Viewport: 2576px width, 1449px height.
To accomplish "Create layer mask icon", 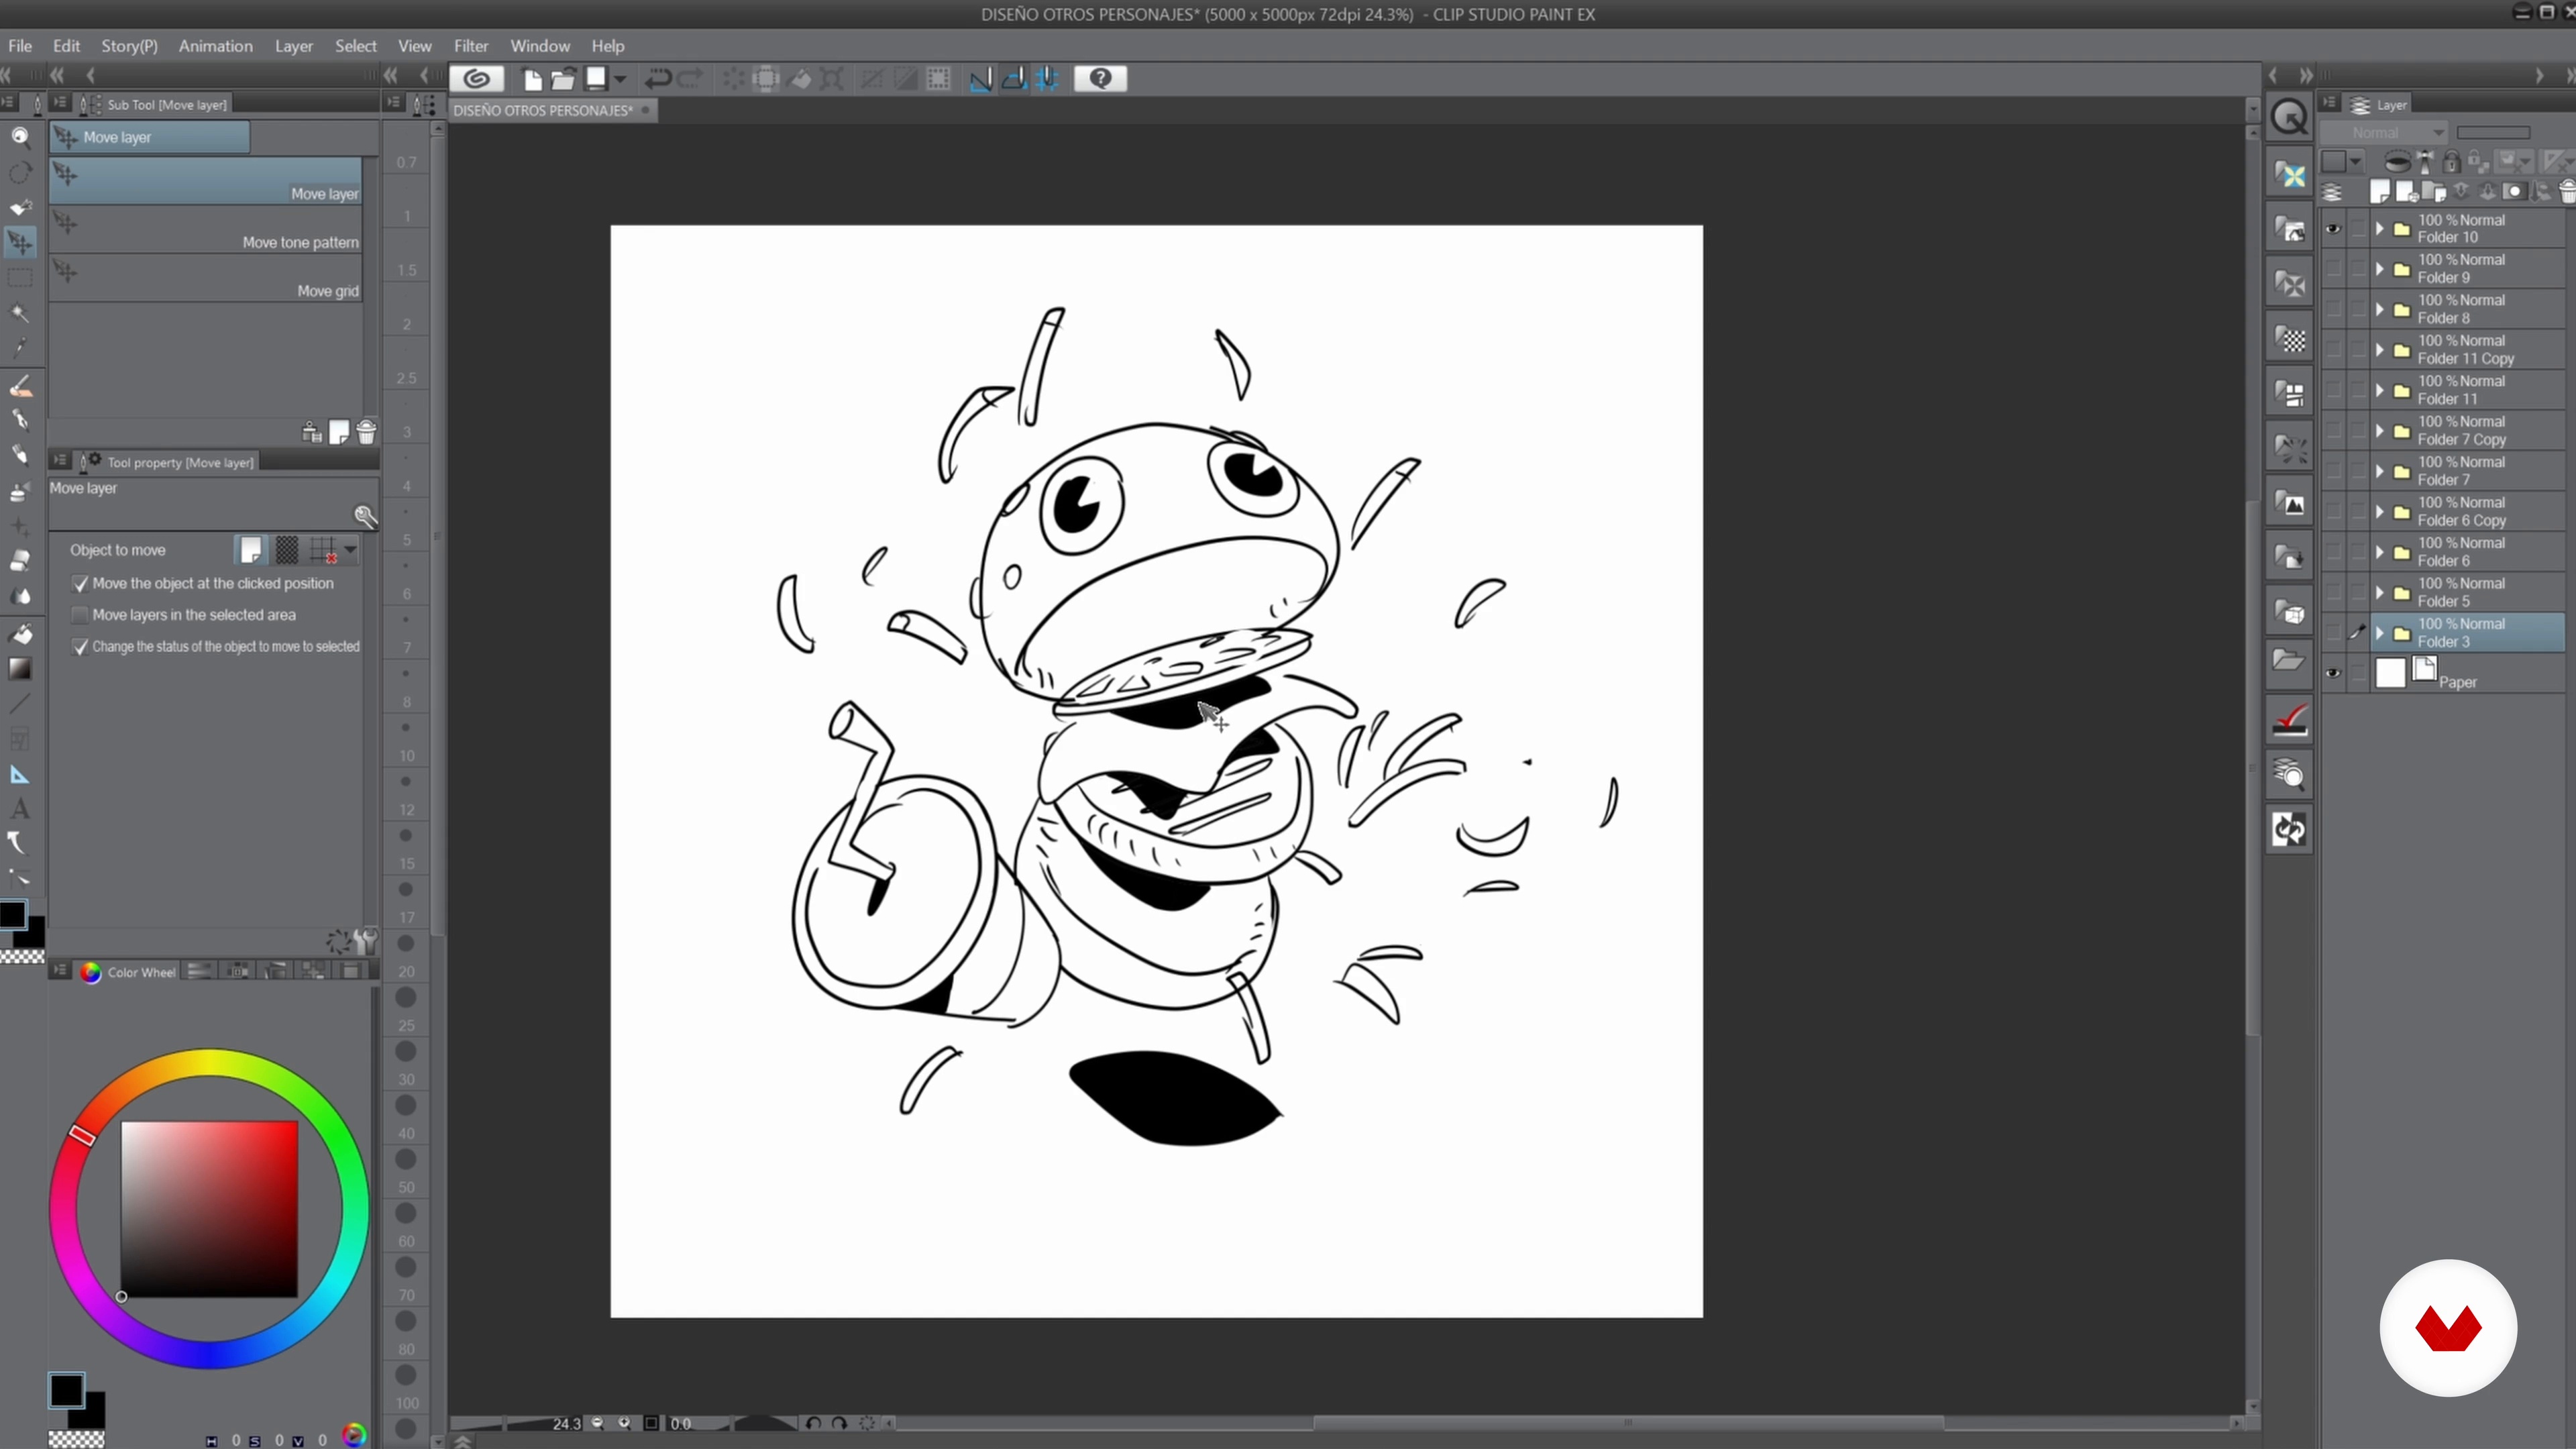I will click(2514, 192).
